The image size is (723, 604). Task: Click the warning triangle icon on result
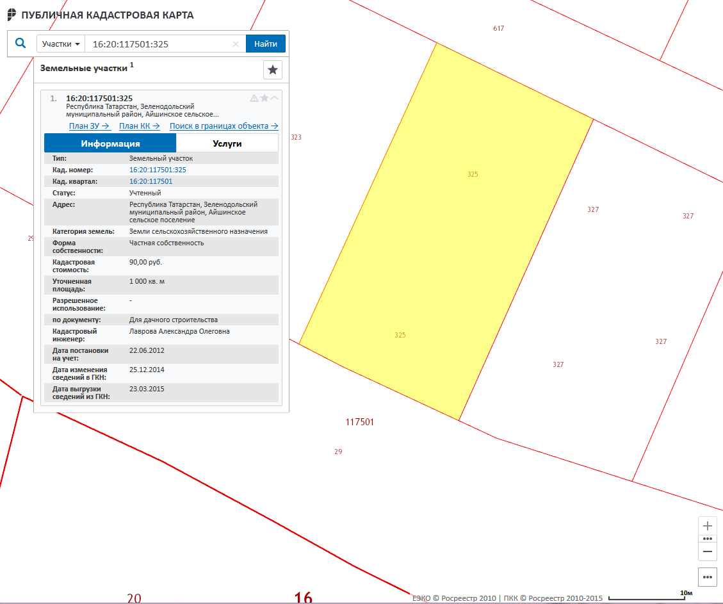pos(254,98)
